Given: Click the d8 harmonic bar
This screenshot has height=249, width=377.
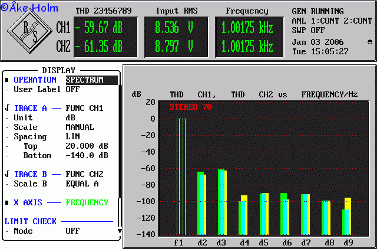Looking at the screenshot, I should pyautogui.click(x=326, y=218).
